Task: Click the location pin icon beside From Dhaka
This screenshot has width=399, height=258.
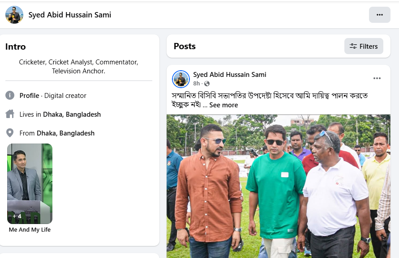Action: pyautogui.click(x=10, y=133)
